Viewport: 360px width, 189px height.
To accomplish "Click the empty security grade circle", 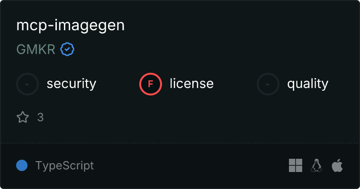I will [27, 84].
